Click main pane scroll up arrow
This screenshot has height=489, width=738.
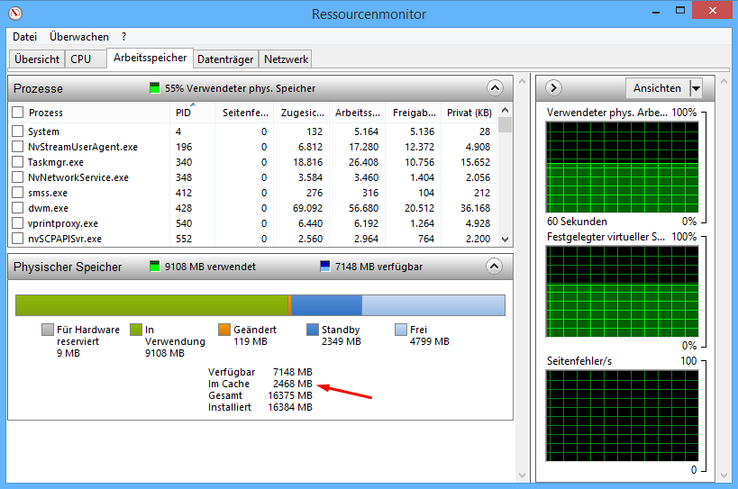coord(522,81)
